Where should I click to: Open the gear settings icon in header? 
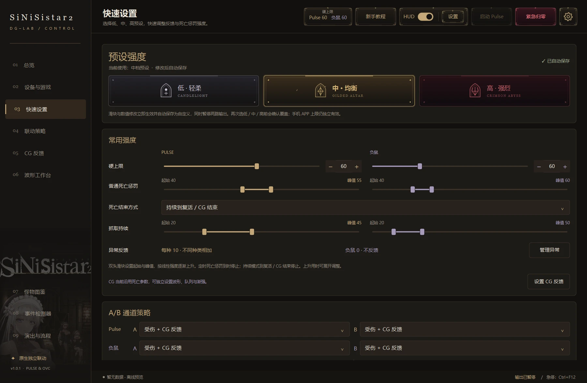pos(568,17)
